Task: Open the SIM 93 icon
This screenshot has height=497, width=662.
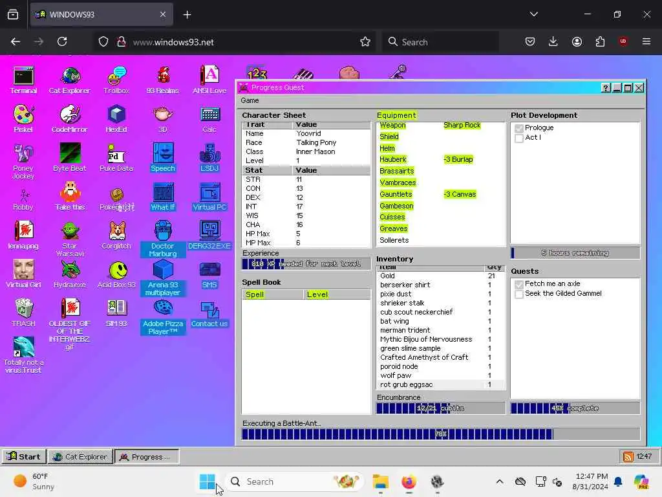Action: point(116,313)
